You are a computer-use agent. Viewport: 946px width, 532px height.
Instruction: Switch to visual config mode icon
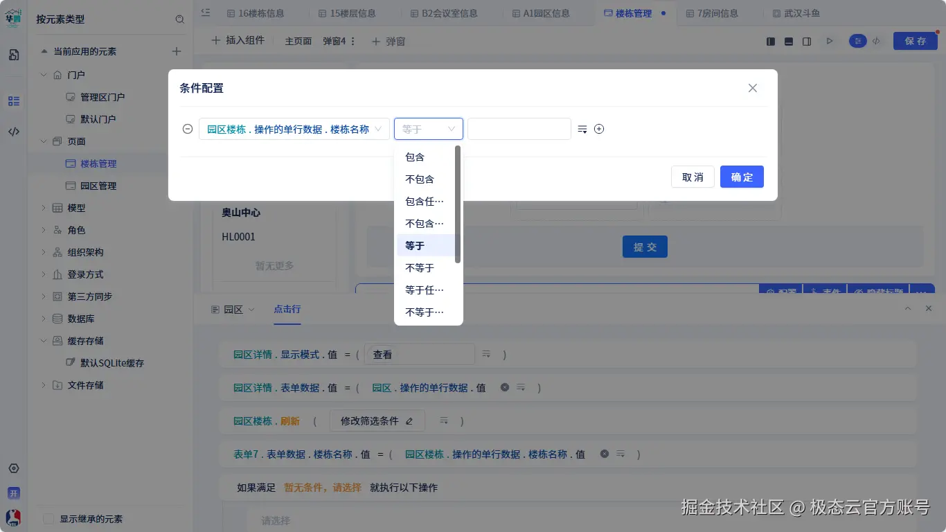[859, 42]
